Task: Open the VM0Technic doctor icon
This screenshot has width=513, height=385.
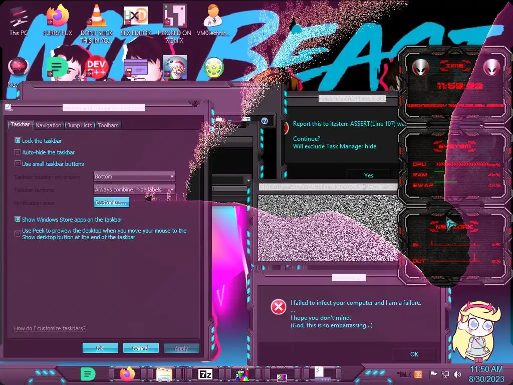Action: point(213,20)
